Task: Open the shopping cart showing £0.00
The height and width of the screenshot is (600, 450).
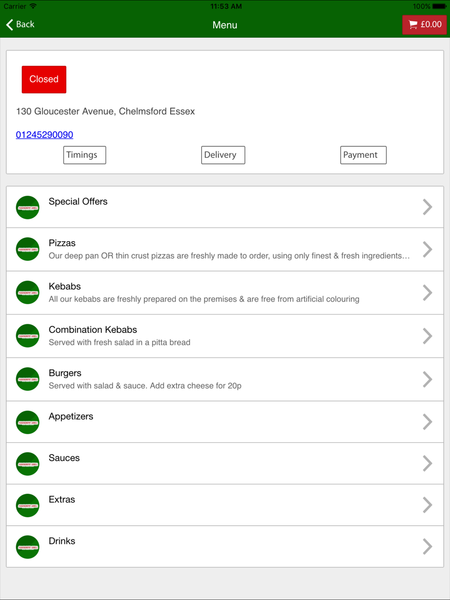Action: click(x=424, y=25)
